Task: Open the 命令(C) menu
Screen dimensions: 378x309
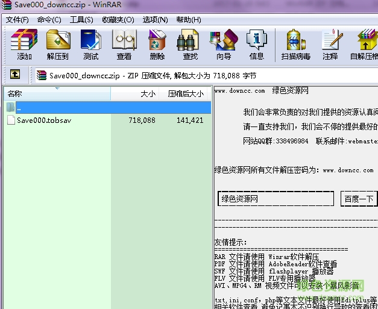Action: coord(49,20)
